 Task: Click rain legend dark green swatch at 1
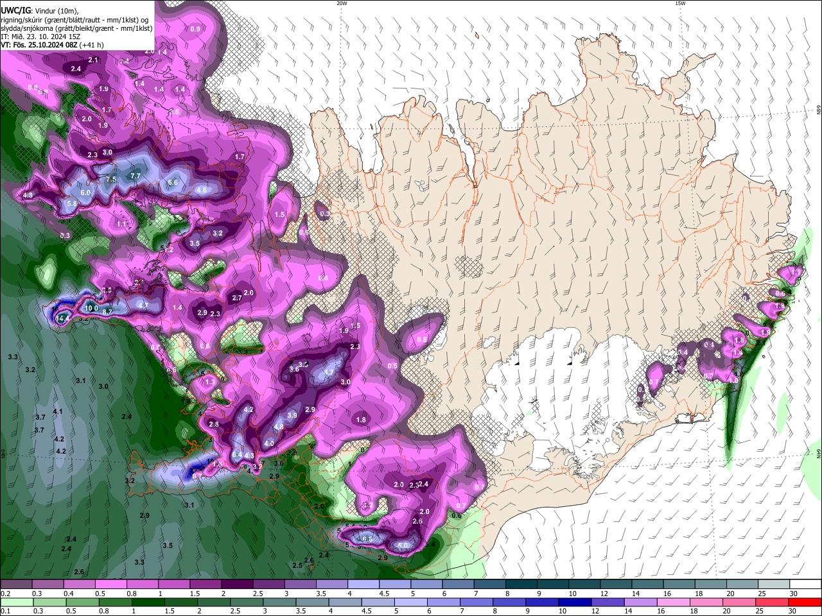point(148,602)
